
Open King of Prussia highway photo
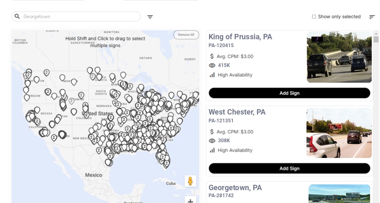pos(339,57)
